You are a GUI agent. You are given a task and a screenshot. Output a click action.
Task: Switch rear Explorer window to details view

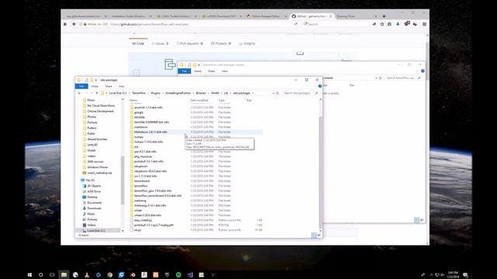[x=416, y=220]
